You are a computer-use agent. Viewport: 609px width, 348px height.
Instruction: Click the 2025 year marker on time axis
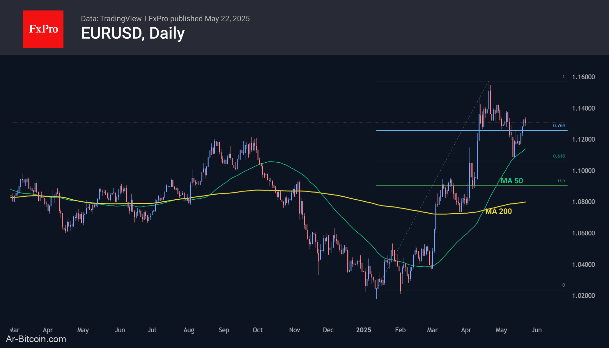coord(364,330)
